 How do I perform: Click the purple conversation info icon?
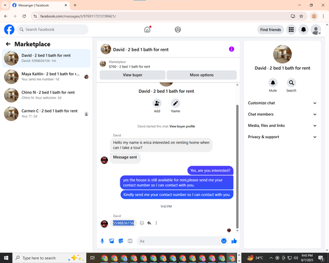tap(232, 49)
